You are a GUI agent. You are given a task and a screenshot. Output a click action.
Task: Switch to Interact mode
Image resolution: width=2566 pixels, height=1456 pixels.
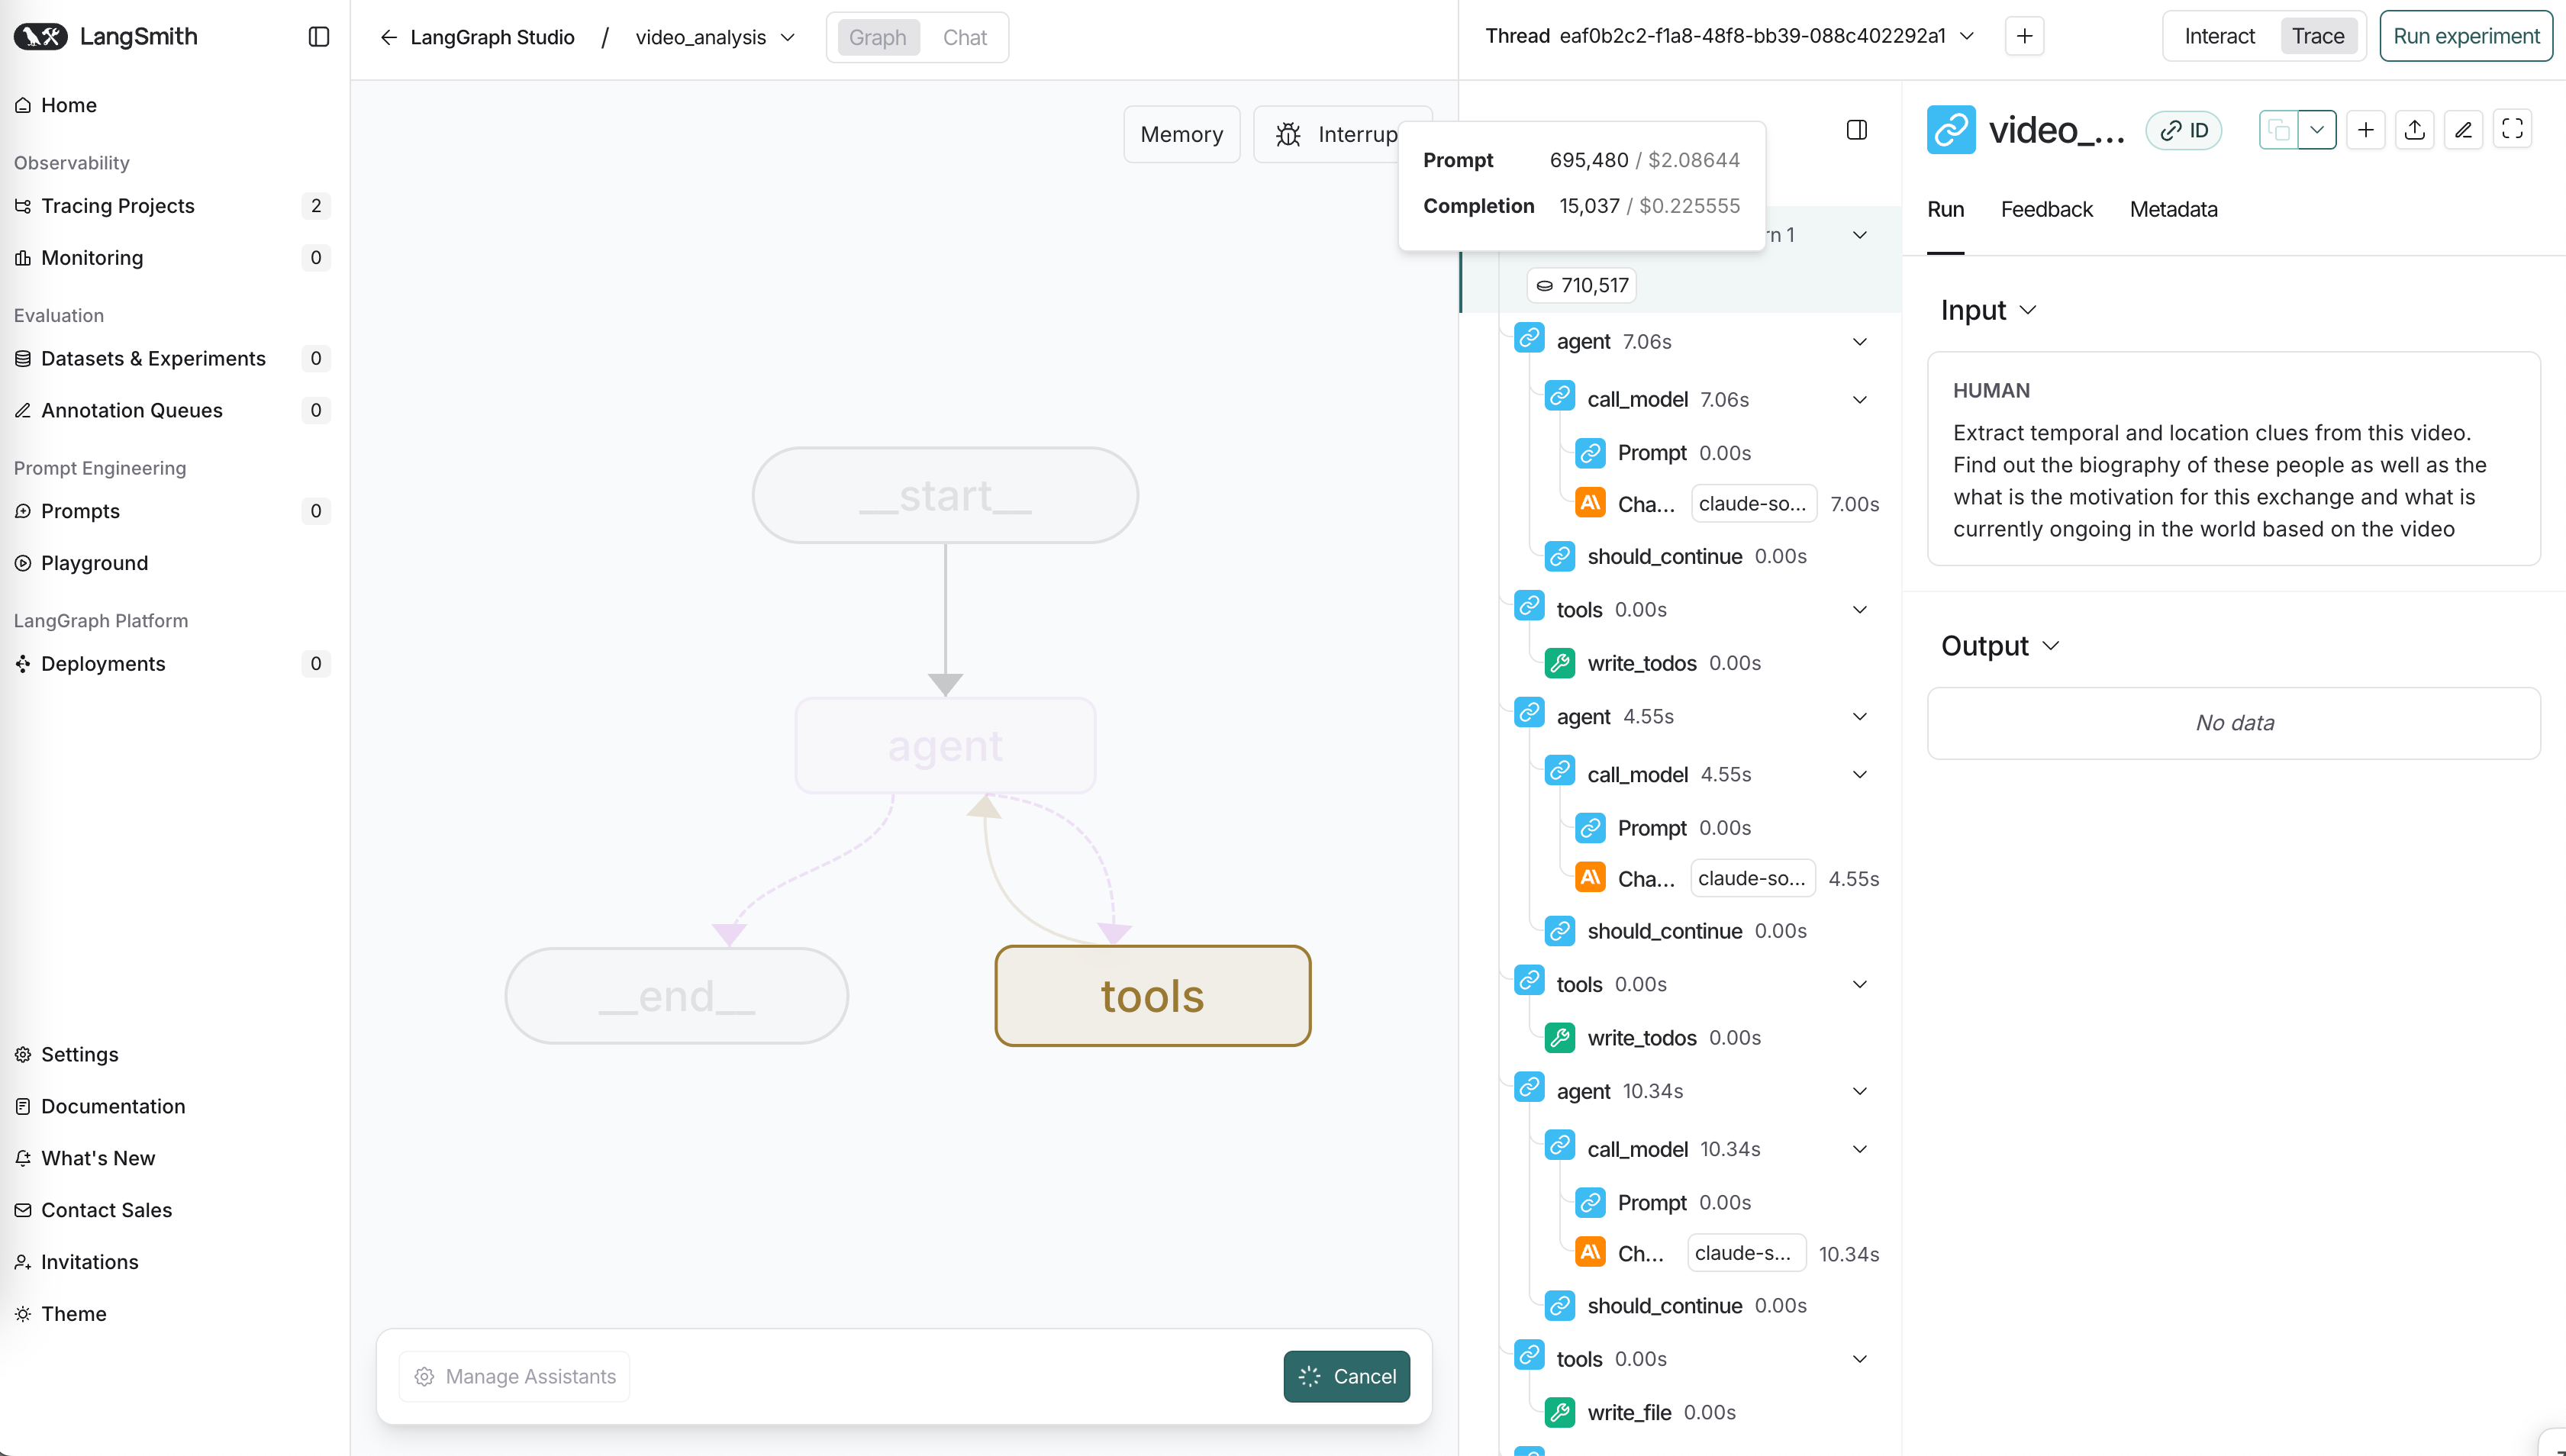(2219, 36)
